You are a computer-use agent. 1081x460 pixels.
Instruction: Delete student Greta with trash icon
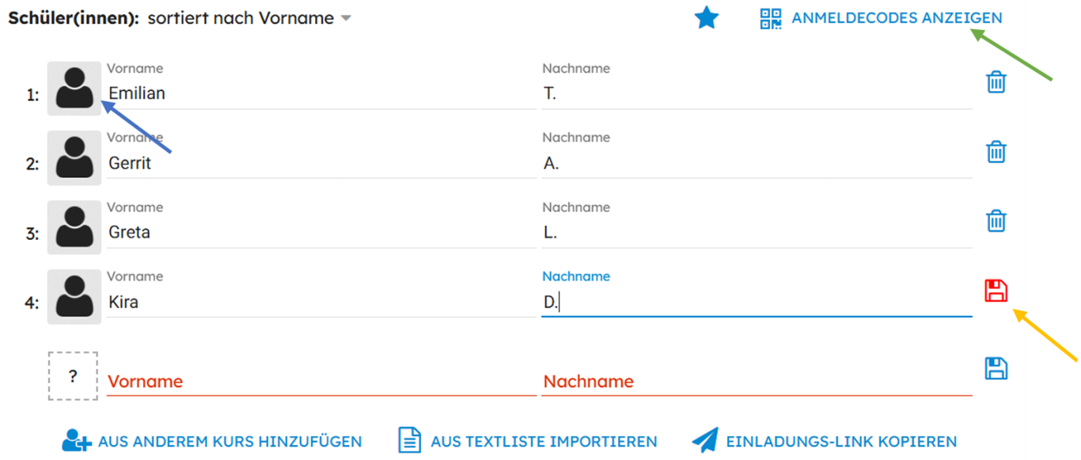[996, 221]
